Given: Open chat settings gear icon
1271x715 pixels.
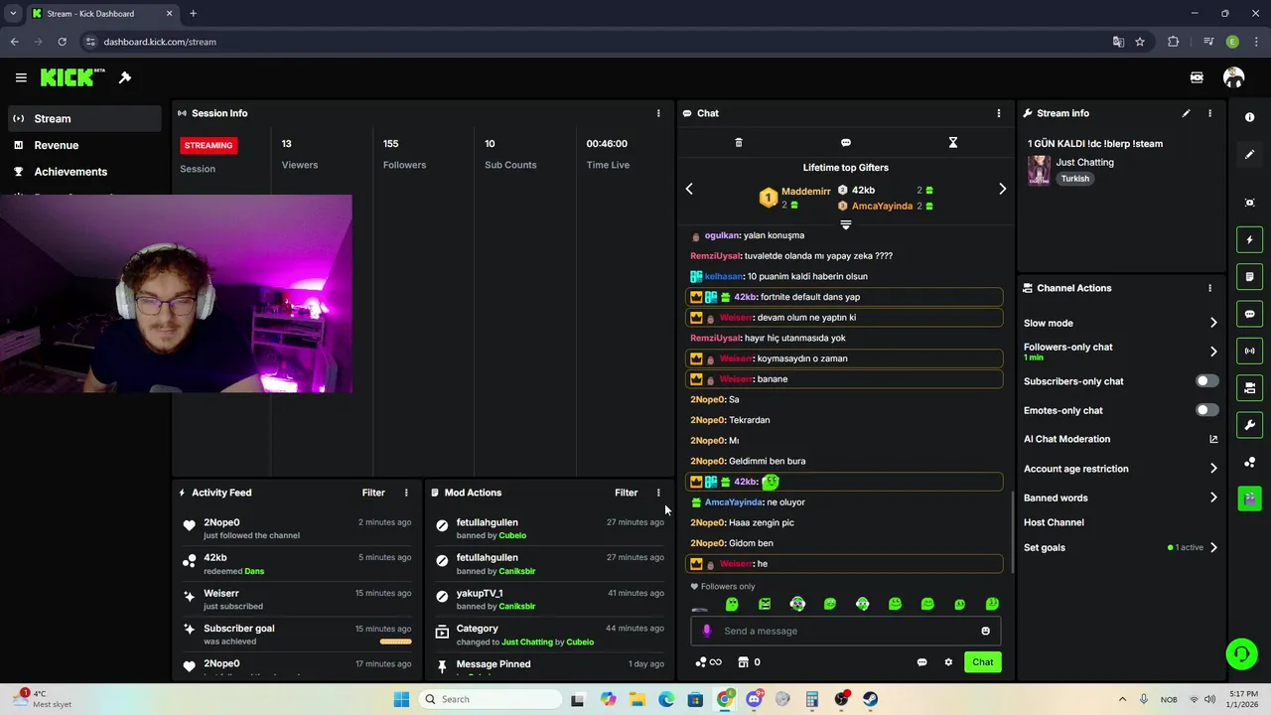Looking at the screenshot, I should (948, 662).
